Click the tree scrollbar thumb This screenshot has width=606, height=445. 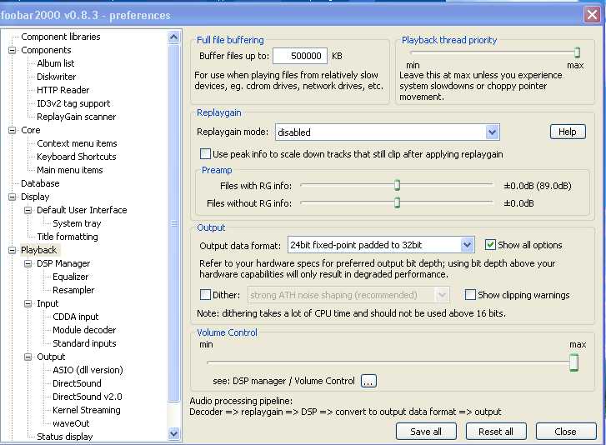[174, 223]
